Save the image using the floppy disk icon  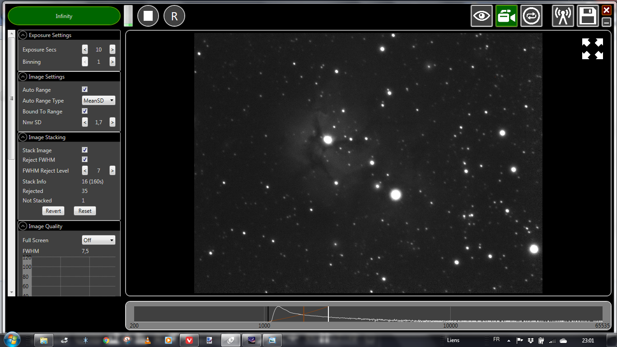pos(588,15)
